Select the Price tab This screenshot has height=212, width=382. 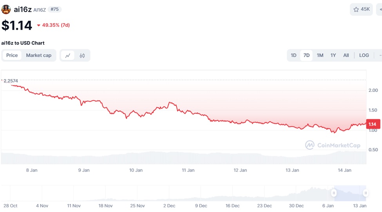click(12, 56)
